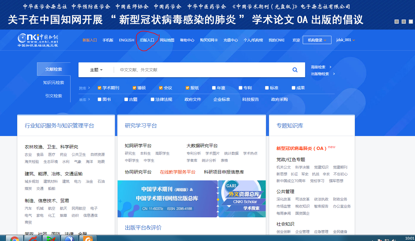Viewport: 415px width, 241px height.
Task: Open 政府采购 database
Action: tap(279, 99)
